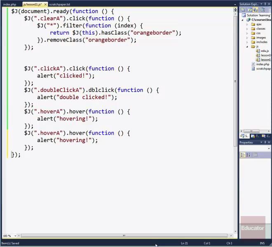Screen dimensions: 272x247
Task: Click the editor vertical scrollbar thumb
Action: coord(235,81)
